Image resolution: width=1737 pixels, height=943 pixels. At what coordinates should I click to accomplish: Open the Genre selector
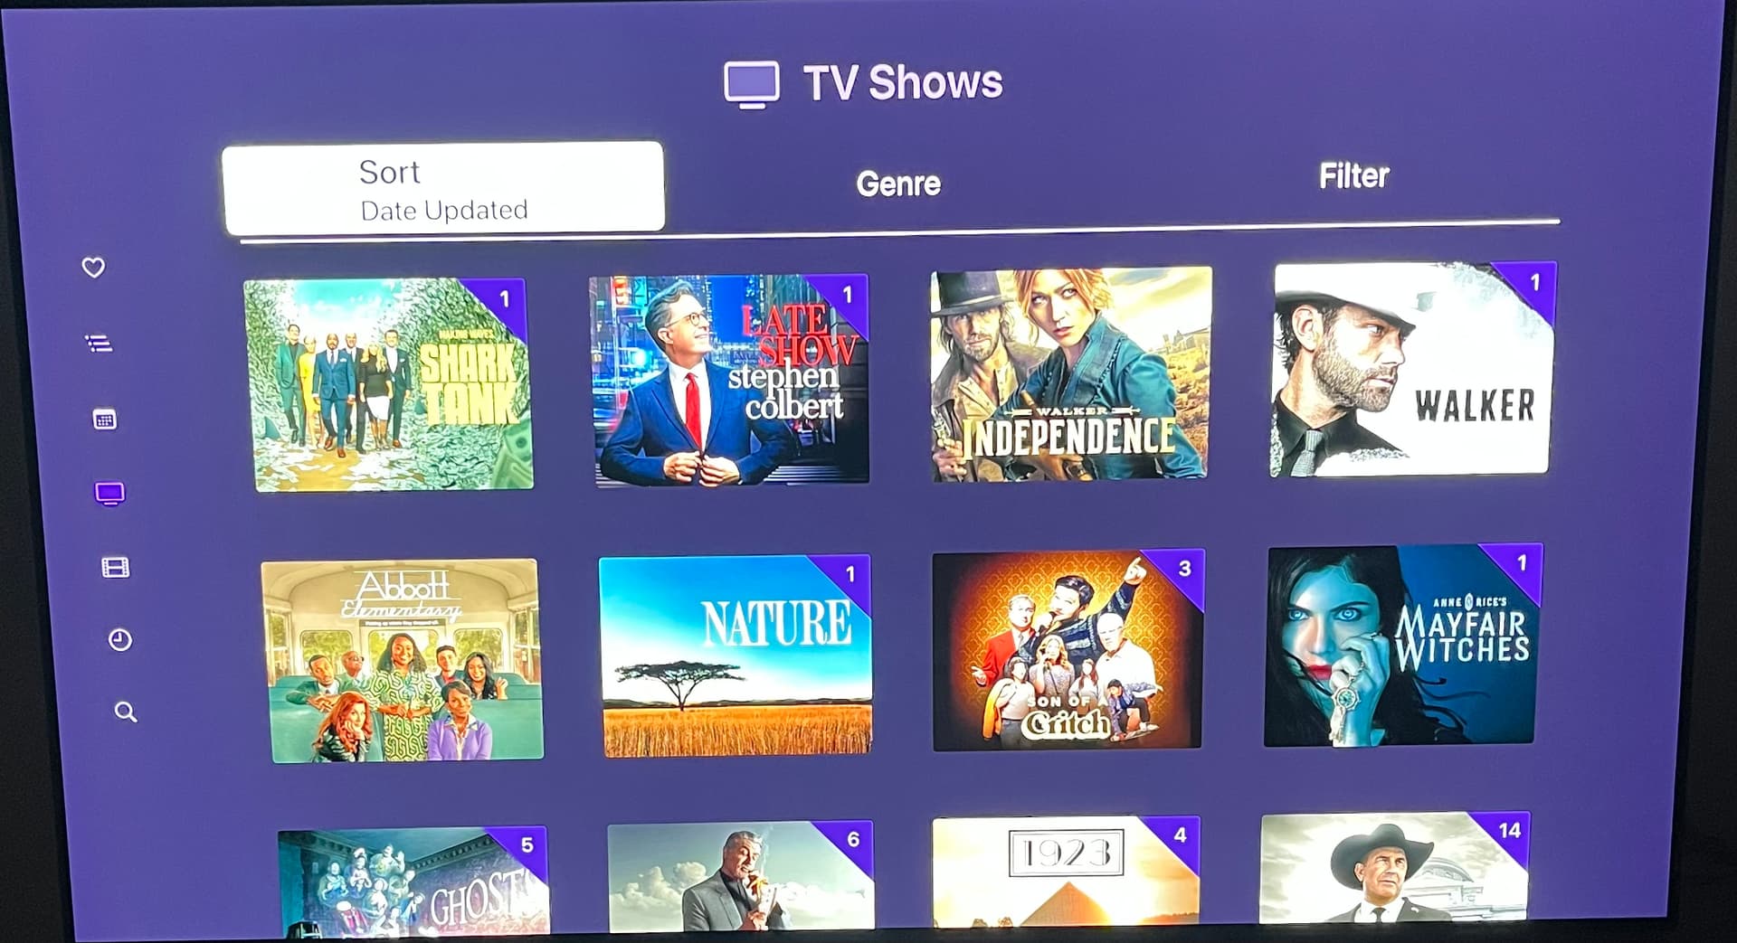(898, 184)
